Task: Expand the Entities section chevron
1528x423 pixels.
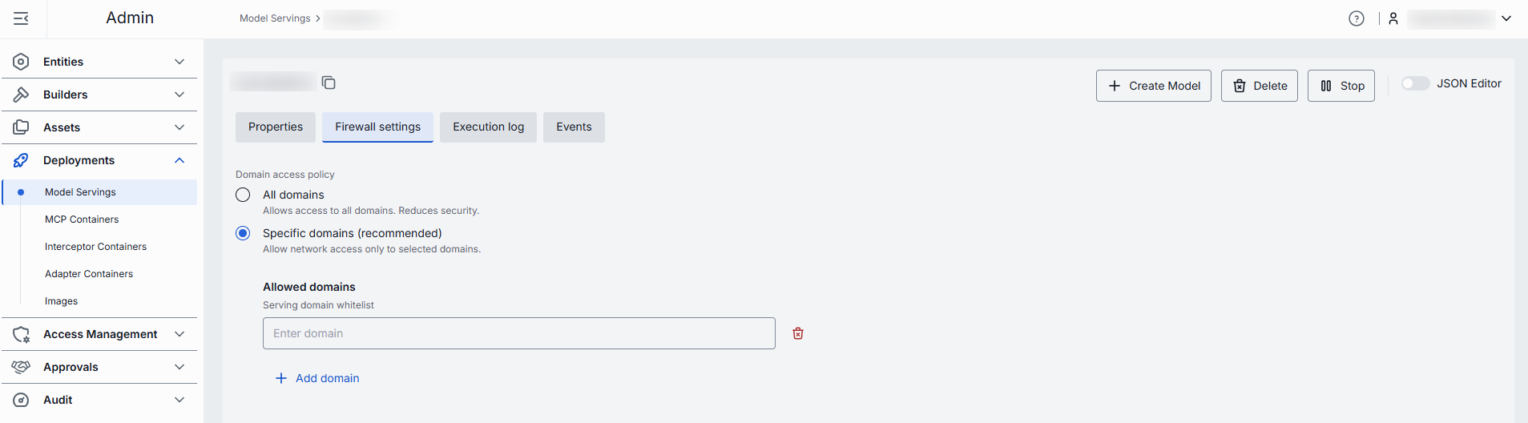Action: point(179,62)
